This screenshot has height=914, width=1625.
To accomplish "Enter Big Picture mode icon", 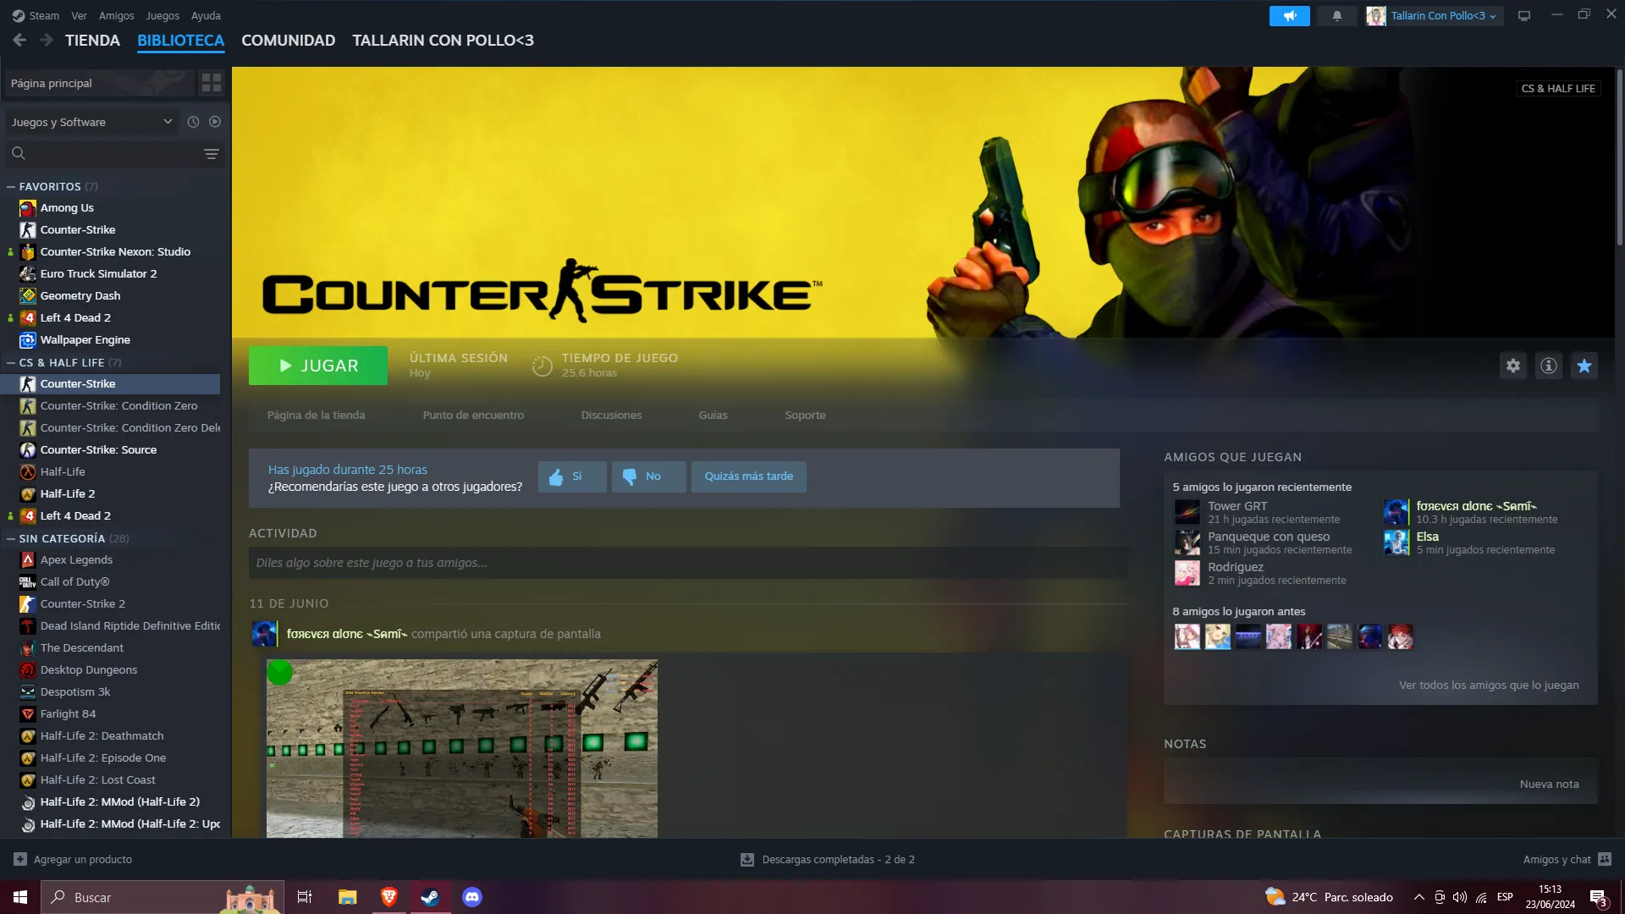I will [x=1523, y=16].
